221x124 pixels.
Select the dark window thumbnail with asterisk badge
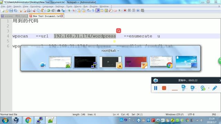point(110,62)
